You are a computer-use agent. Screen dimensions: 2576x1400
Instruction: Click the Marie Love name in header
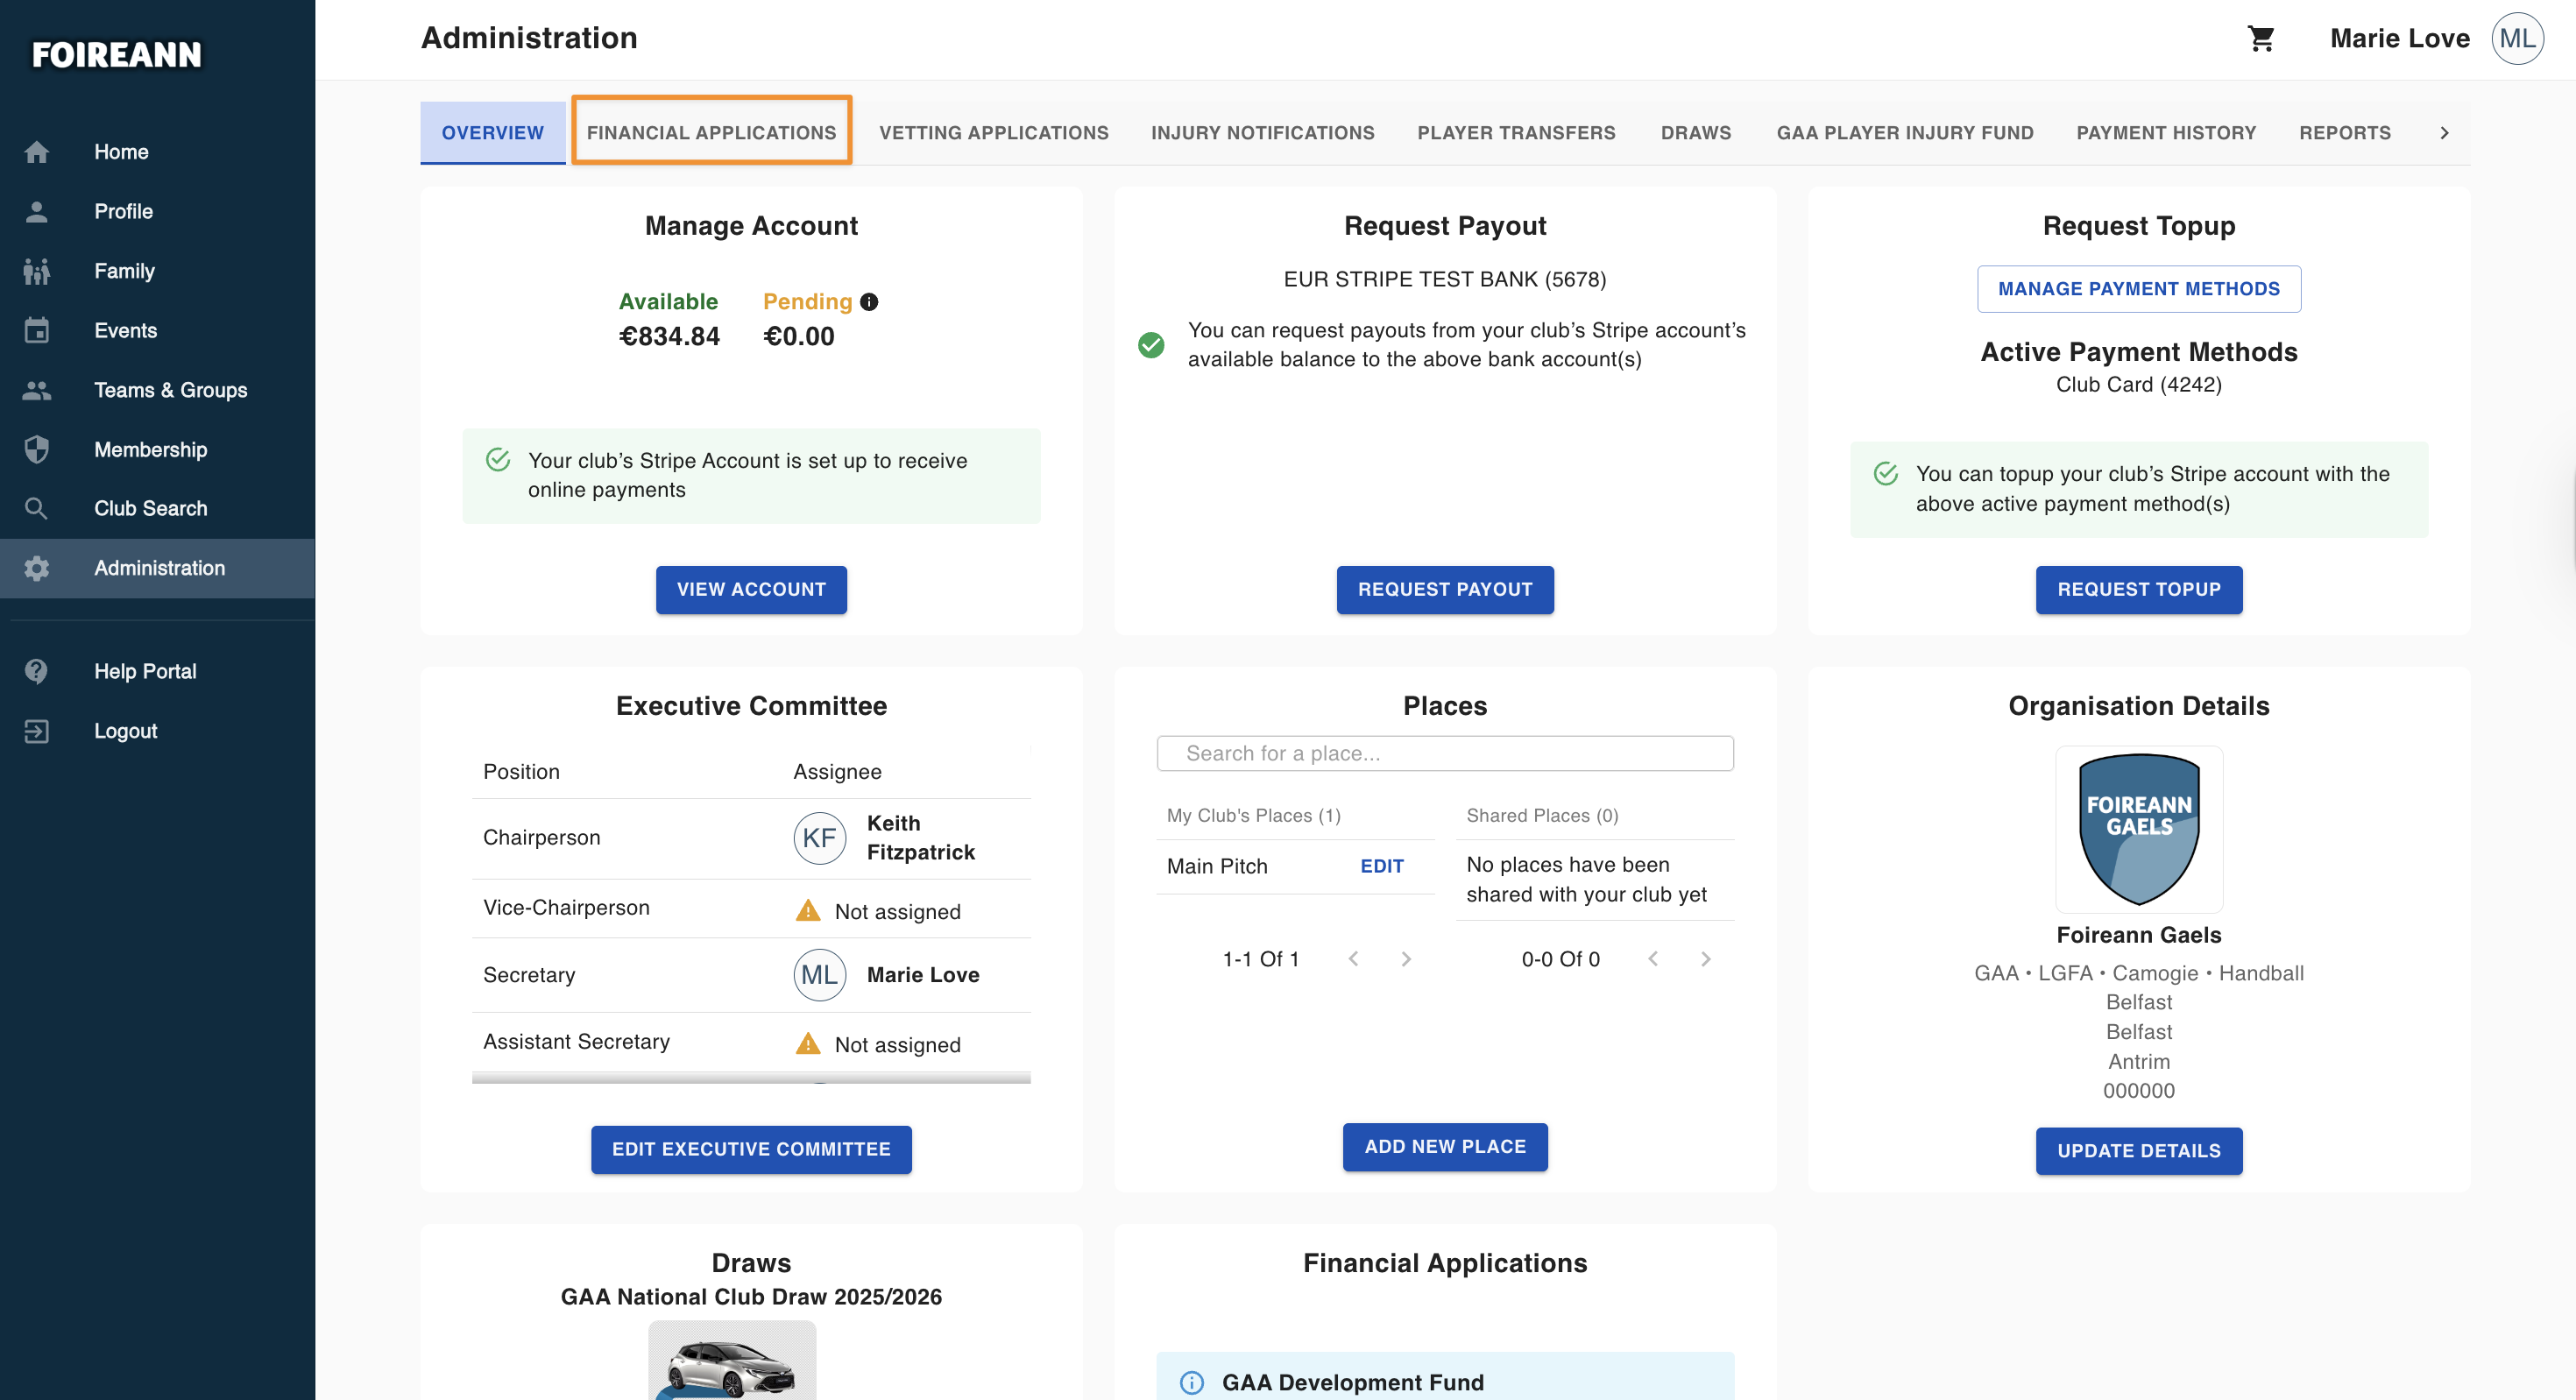pyautogui.click(x=2399, y=38)
